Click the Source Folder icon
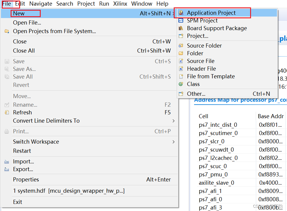The image size is (287, 211). point(181,46)
